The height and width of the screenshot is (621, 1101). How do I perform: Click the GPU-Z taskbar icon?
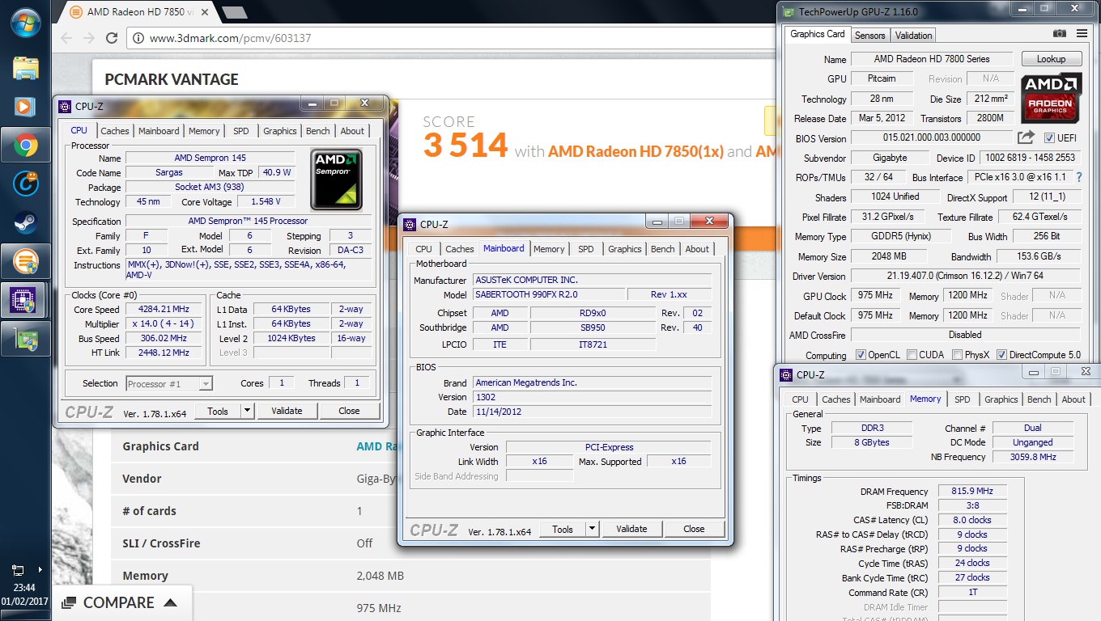(x=26, y=339)
